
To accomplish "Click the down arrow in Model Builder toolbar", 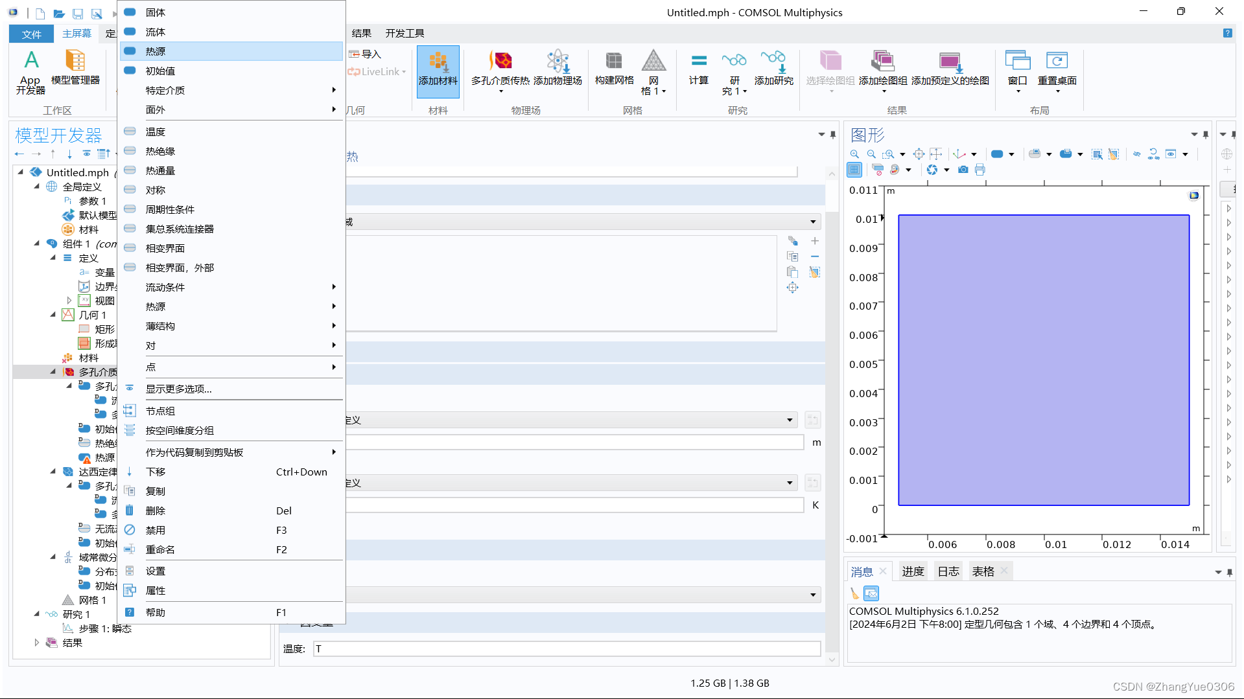I will point(70,154).
